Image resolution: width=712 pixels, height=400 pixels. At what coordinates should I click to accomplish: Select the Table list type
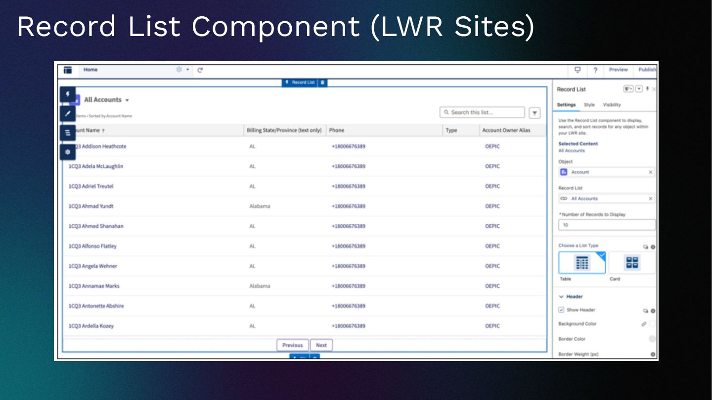[582, 263]
